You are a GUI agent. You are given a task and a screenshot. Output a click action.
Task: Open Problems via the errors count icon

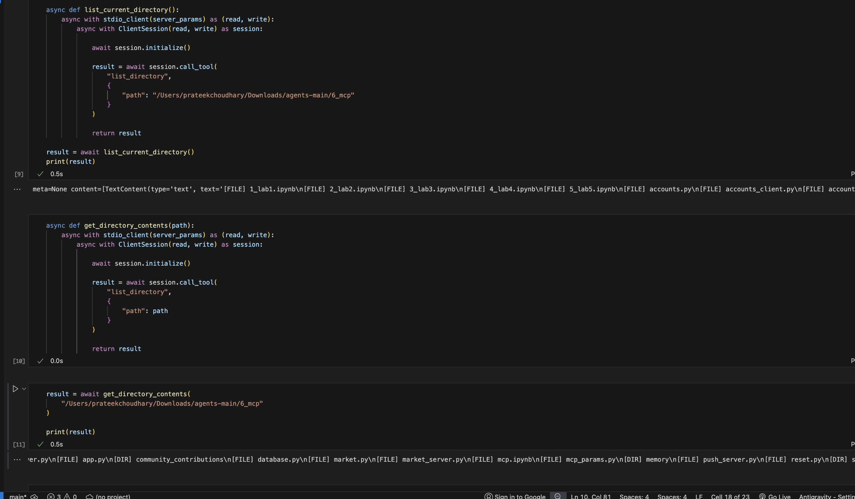tap(54, 496)
